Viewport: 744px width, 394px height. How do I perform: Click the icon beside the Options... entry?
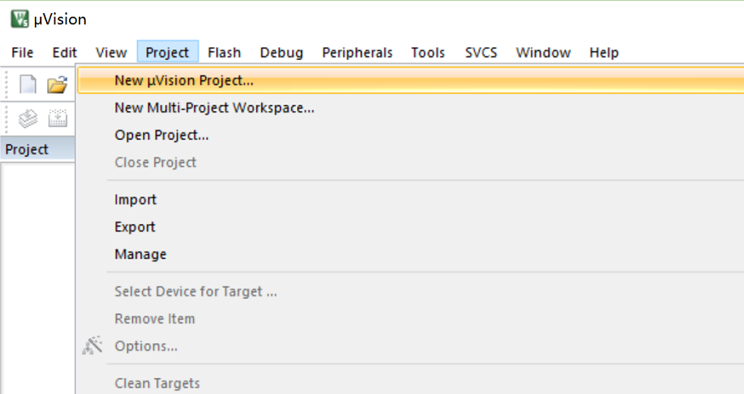click(92, 345)
